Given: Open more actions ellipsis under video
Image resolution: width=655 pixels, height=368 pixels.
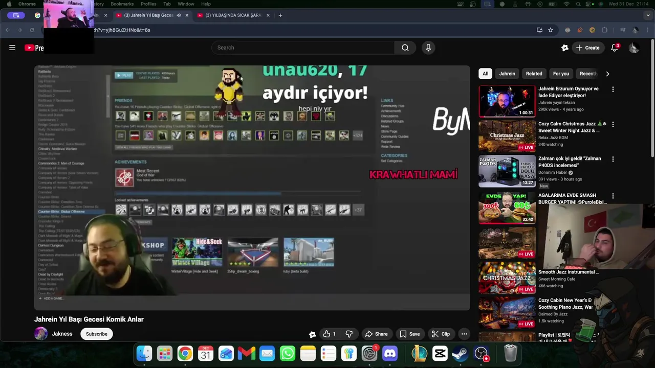Looking at the screenshot, I should (464, 334).
